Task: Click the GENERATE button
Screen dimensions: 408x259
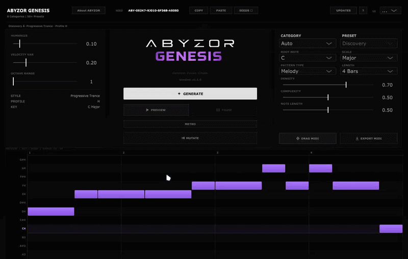Action: point(190,94)
